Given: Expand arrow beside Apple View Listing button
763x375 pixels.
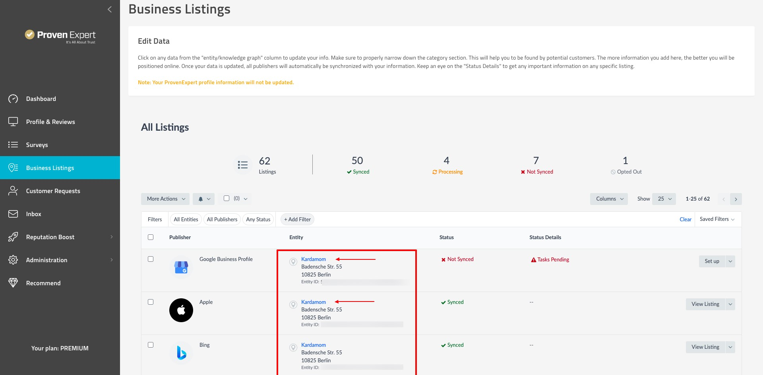Looking at the screenshot, I should [x=730, y=304].
